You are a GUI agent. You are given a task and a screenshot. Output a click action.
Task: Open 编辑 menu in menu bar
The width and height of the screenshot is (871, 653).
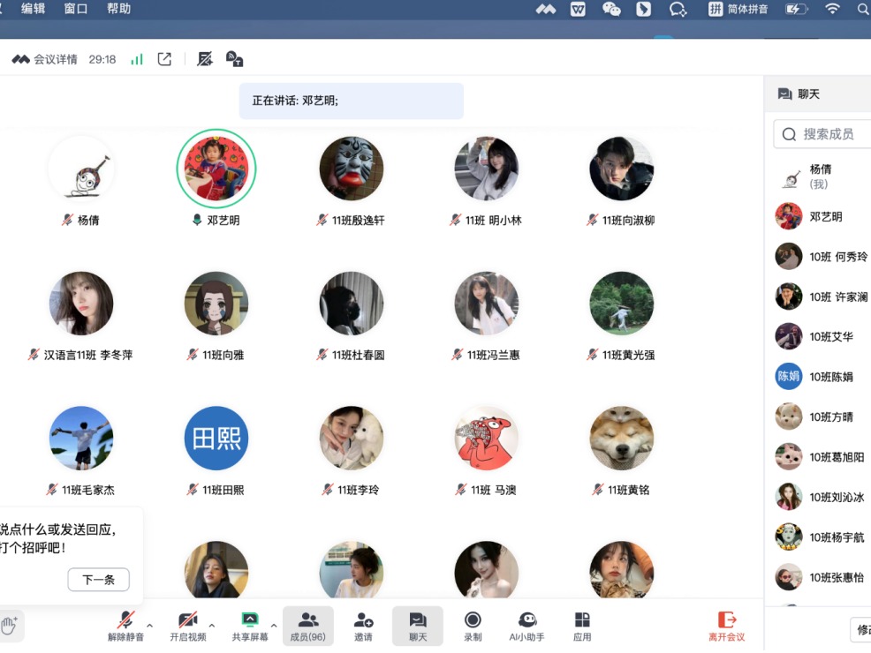(x=34, y=8)
